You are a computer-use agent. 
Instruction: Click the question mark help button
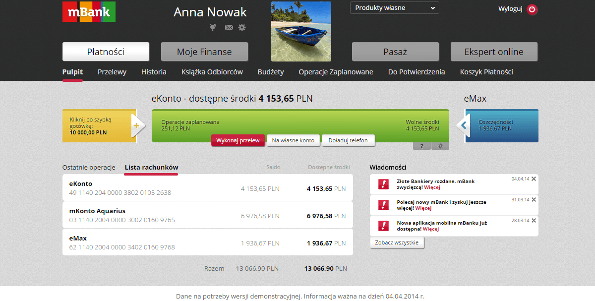coord(422,146)
